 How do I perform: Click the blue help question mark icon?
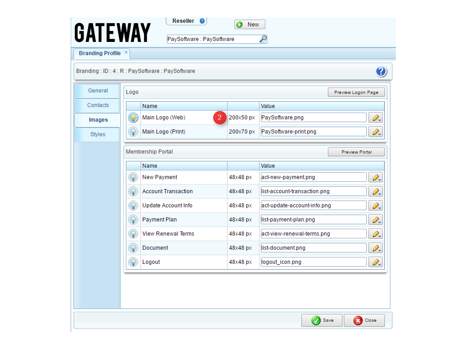coord(381,71)
